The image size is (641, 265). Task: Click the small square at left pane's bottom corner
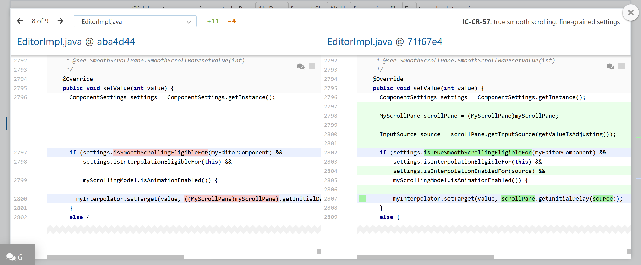(x=319, y=251)
